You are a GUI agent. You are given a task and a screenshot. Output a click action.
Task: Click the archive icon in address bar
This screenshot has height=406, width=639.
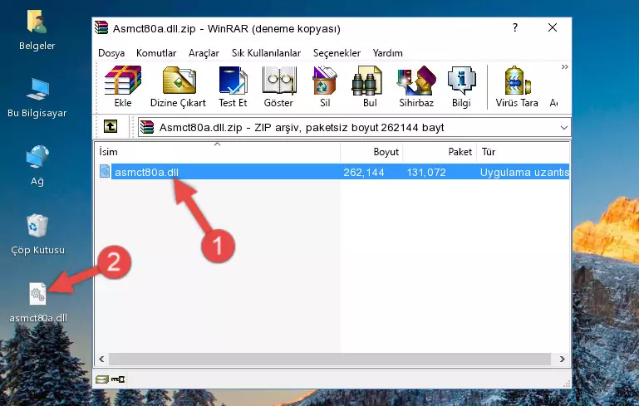tap(147, 127)
